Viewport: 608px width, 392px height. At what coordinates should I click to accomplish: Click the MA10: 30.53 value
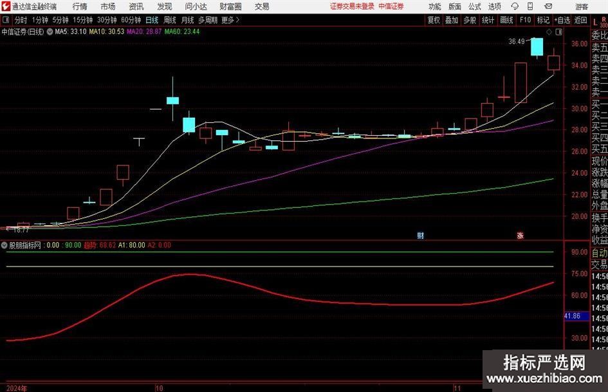[107, 32]
